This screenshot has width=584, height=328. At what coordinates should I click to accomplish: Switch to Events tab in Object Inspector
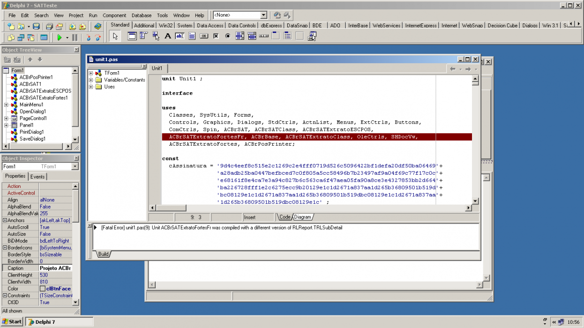tap(37, 177)
